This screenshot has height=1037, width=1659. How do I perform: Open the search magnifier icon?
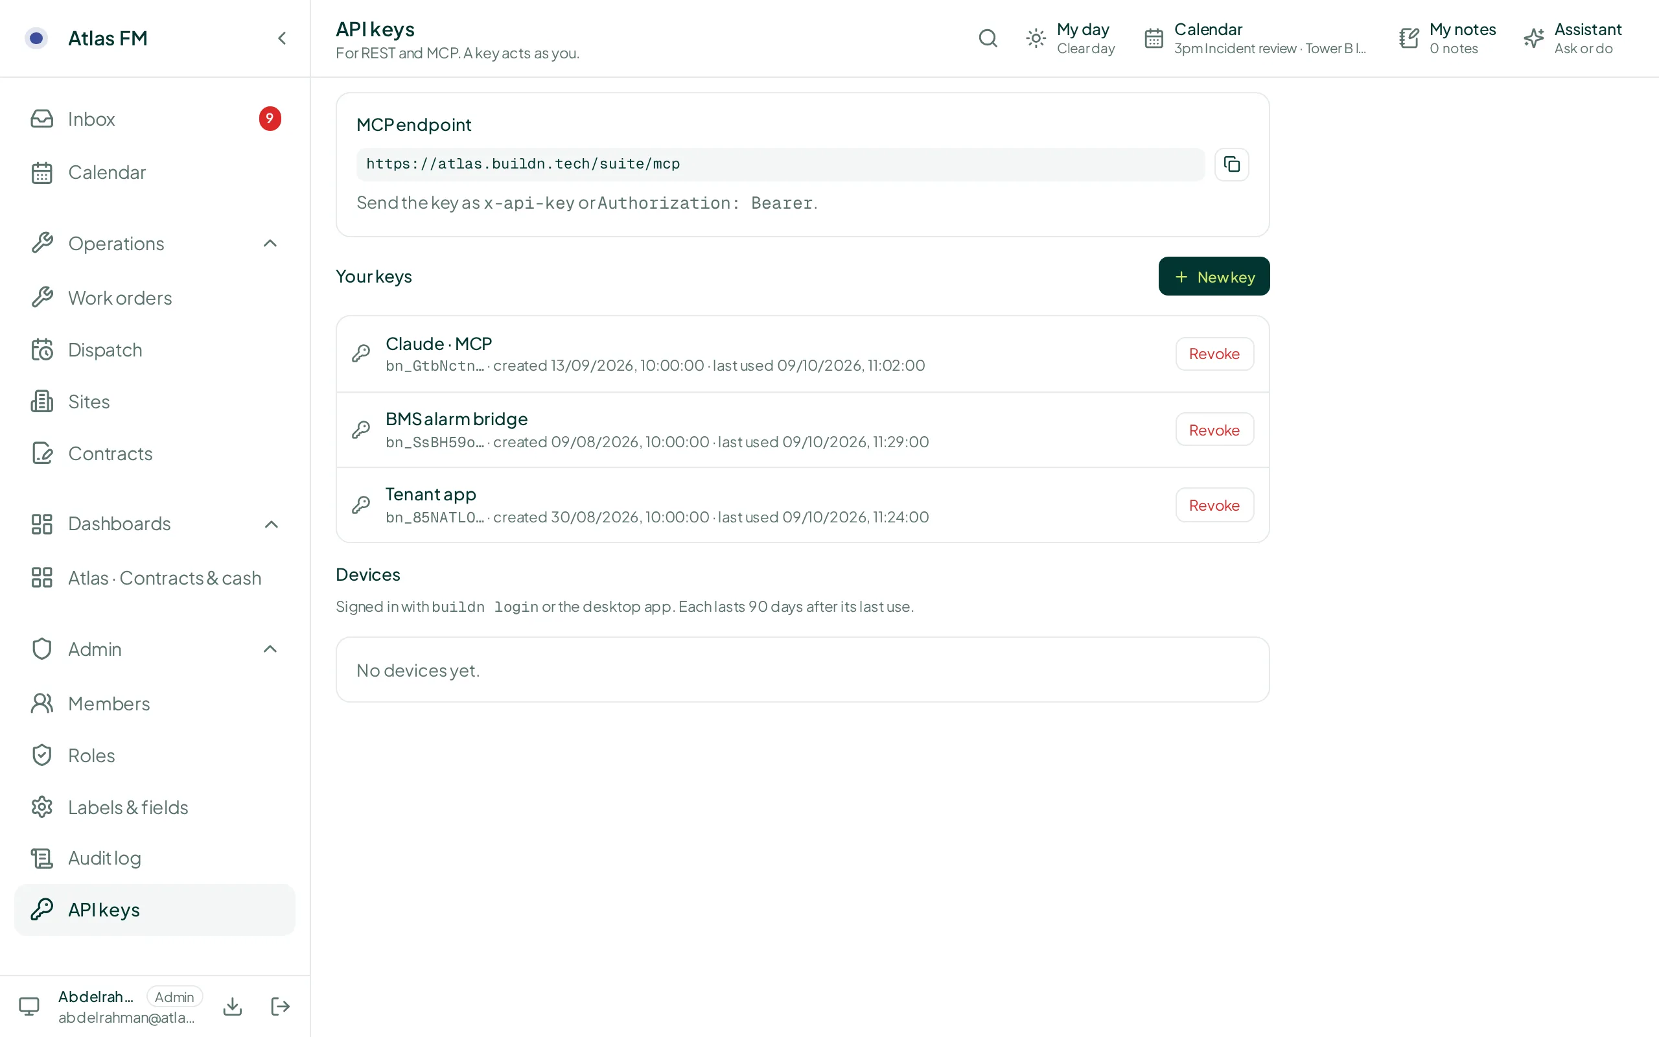tap(988, 38)
